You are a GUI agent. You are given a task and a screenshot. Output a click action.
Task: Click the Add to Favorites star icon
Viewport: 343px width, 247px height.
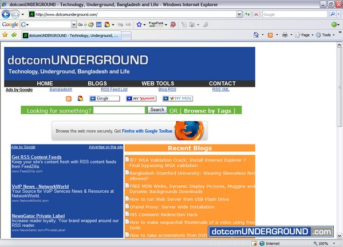pos(14,35)
